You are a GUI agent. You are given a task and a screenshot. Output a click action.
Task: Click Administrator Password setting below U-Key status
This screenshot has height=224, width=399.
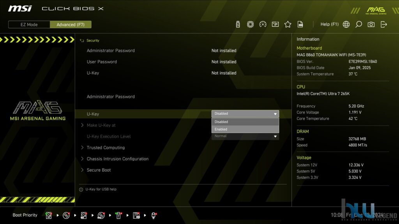111,97
